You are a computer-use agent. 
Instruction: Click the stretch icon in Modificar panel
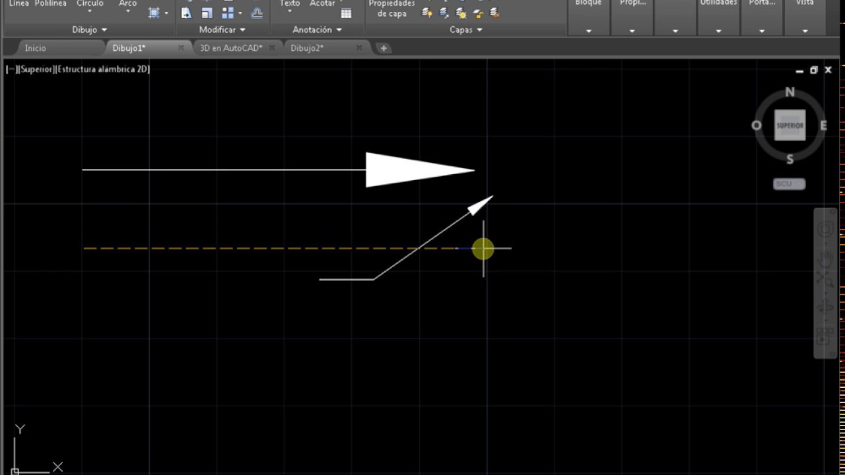186,13
